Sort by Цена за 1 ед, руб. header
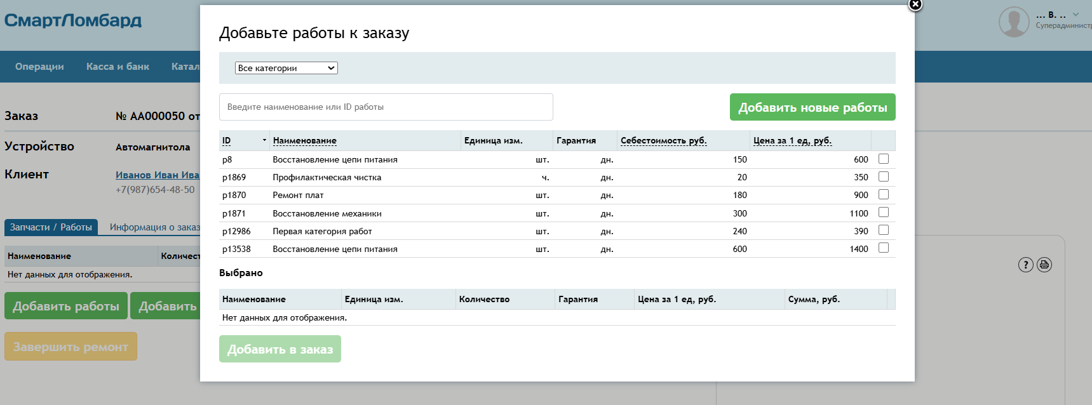 [792, 141]
